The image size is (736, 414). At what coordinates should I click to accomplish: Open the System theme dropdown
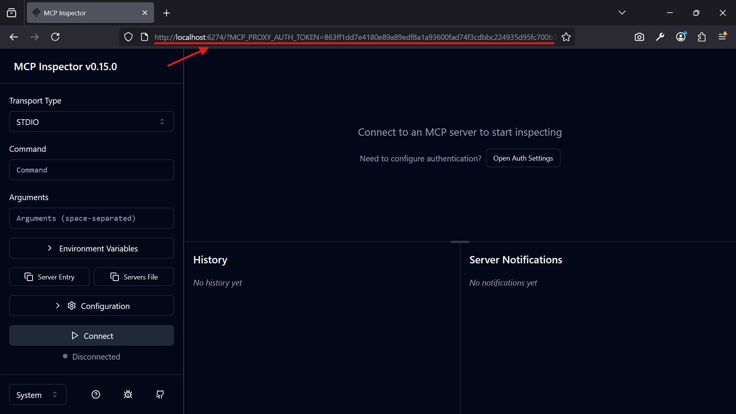(x=38, y=394)
